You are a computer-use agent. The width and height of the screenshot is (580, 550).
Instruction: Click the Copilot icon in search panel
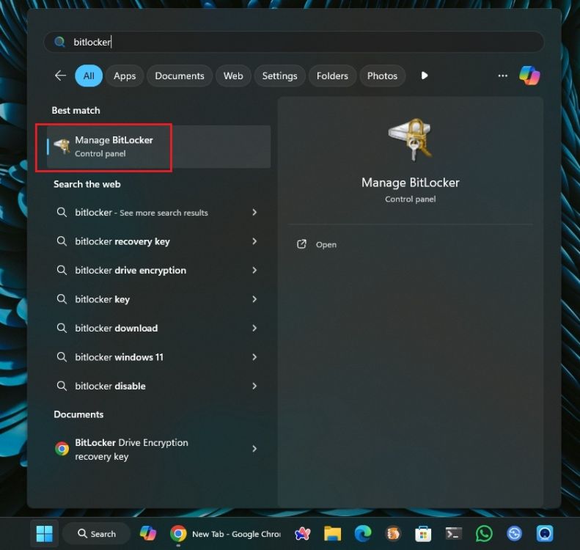point(529,76)
